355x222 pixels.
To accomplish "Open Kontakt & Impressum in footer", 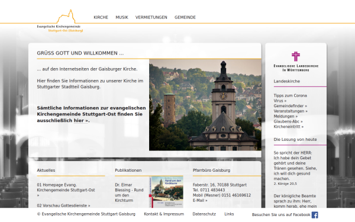I will [x=164, y=214].
